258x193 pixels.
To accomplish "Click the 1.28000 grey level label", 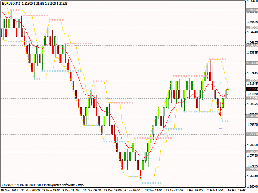I will pos(252,152).
